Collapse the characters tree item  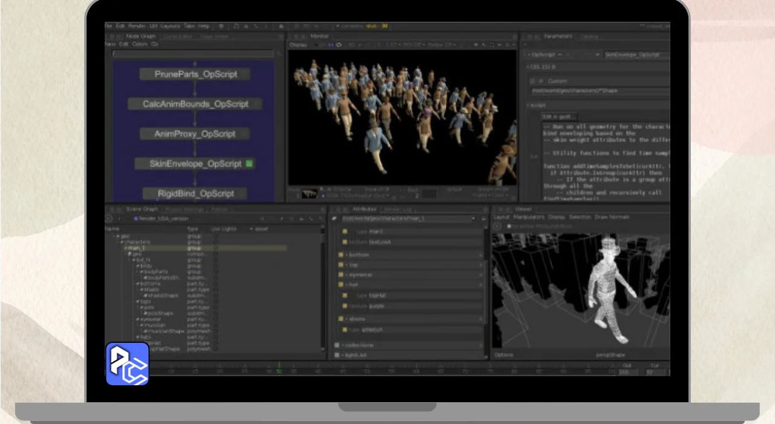tap(121, 242)
